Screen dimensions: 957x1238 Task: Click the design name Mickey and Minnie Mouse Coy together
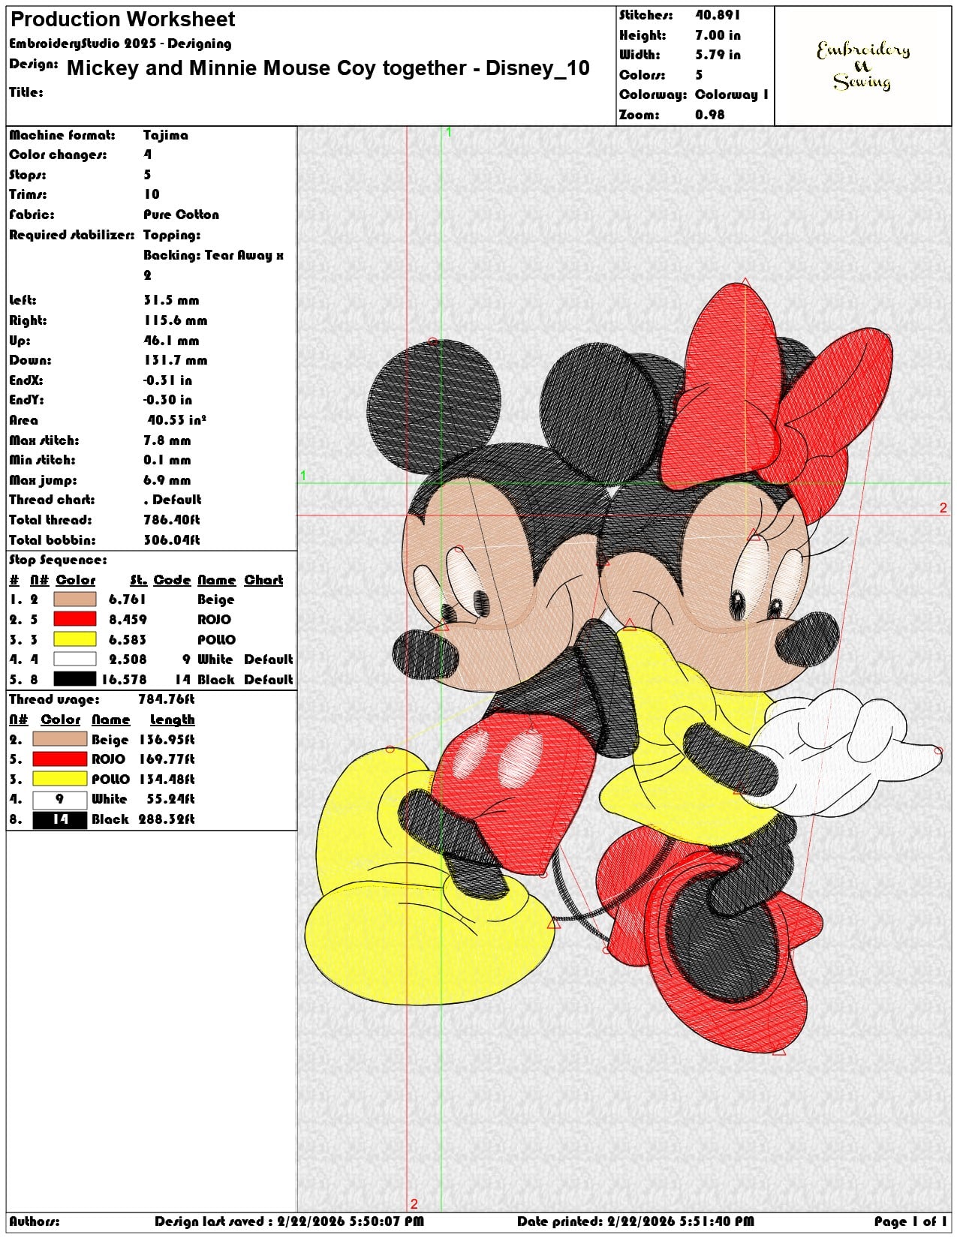point(328,68)
